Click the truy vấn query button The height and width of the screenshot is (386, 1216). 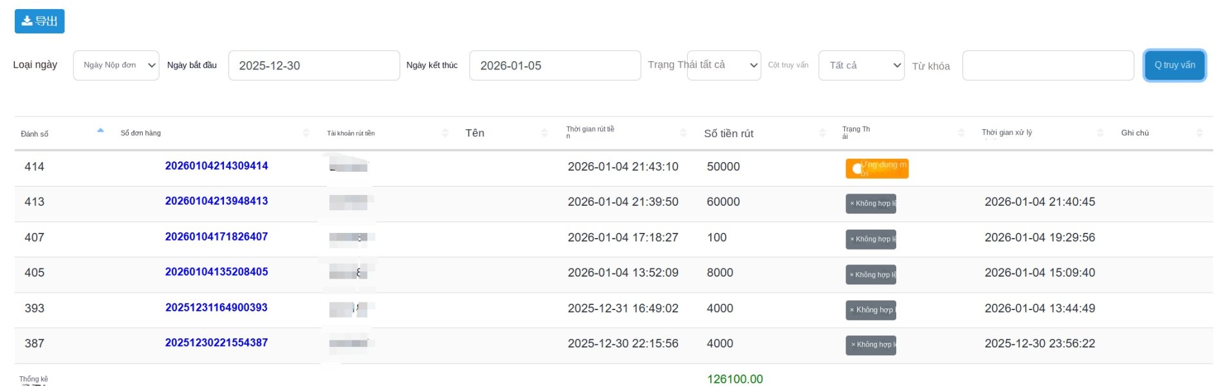(x=1174, y=66)
